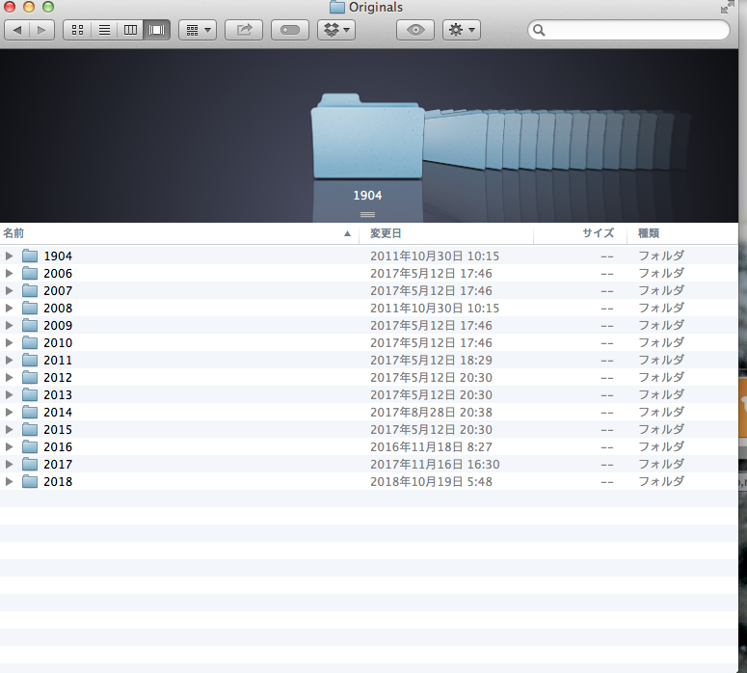Click the 2009 row folder icon
The image size is (747, 673).
tap(30, 326)
